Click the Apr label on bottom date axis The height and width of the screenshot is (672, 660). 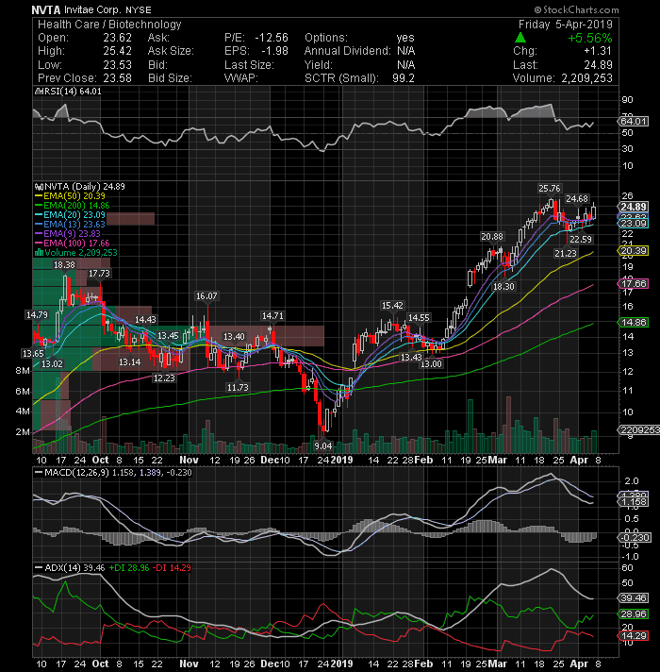pos(579,664)
